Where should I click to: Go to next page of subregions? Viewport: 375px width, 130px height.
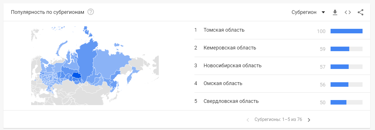309,120
